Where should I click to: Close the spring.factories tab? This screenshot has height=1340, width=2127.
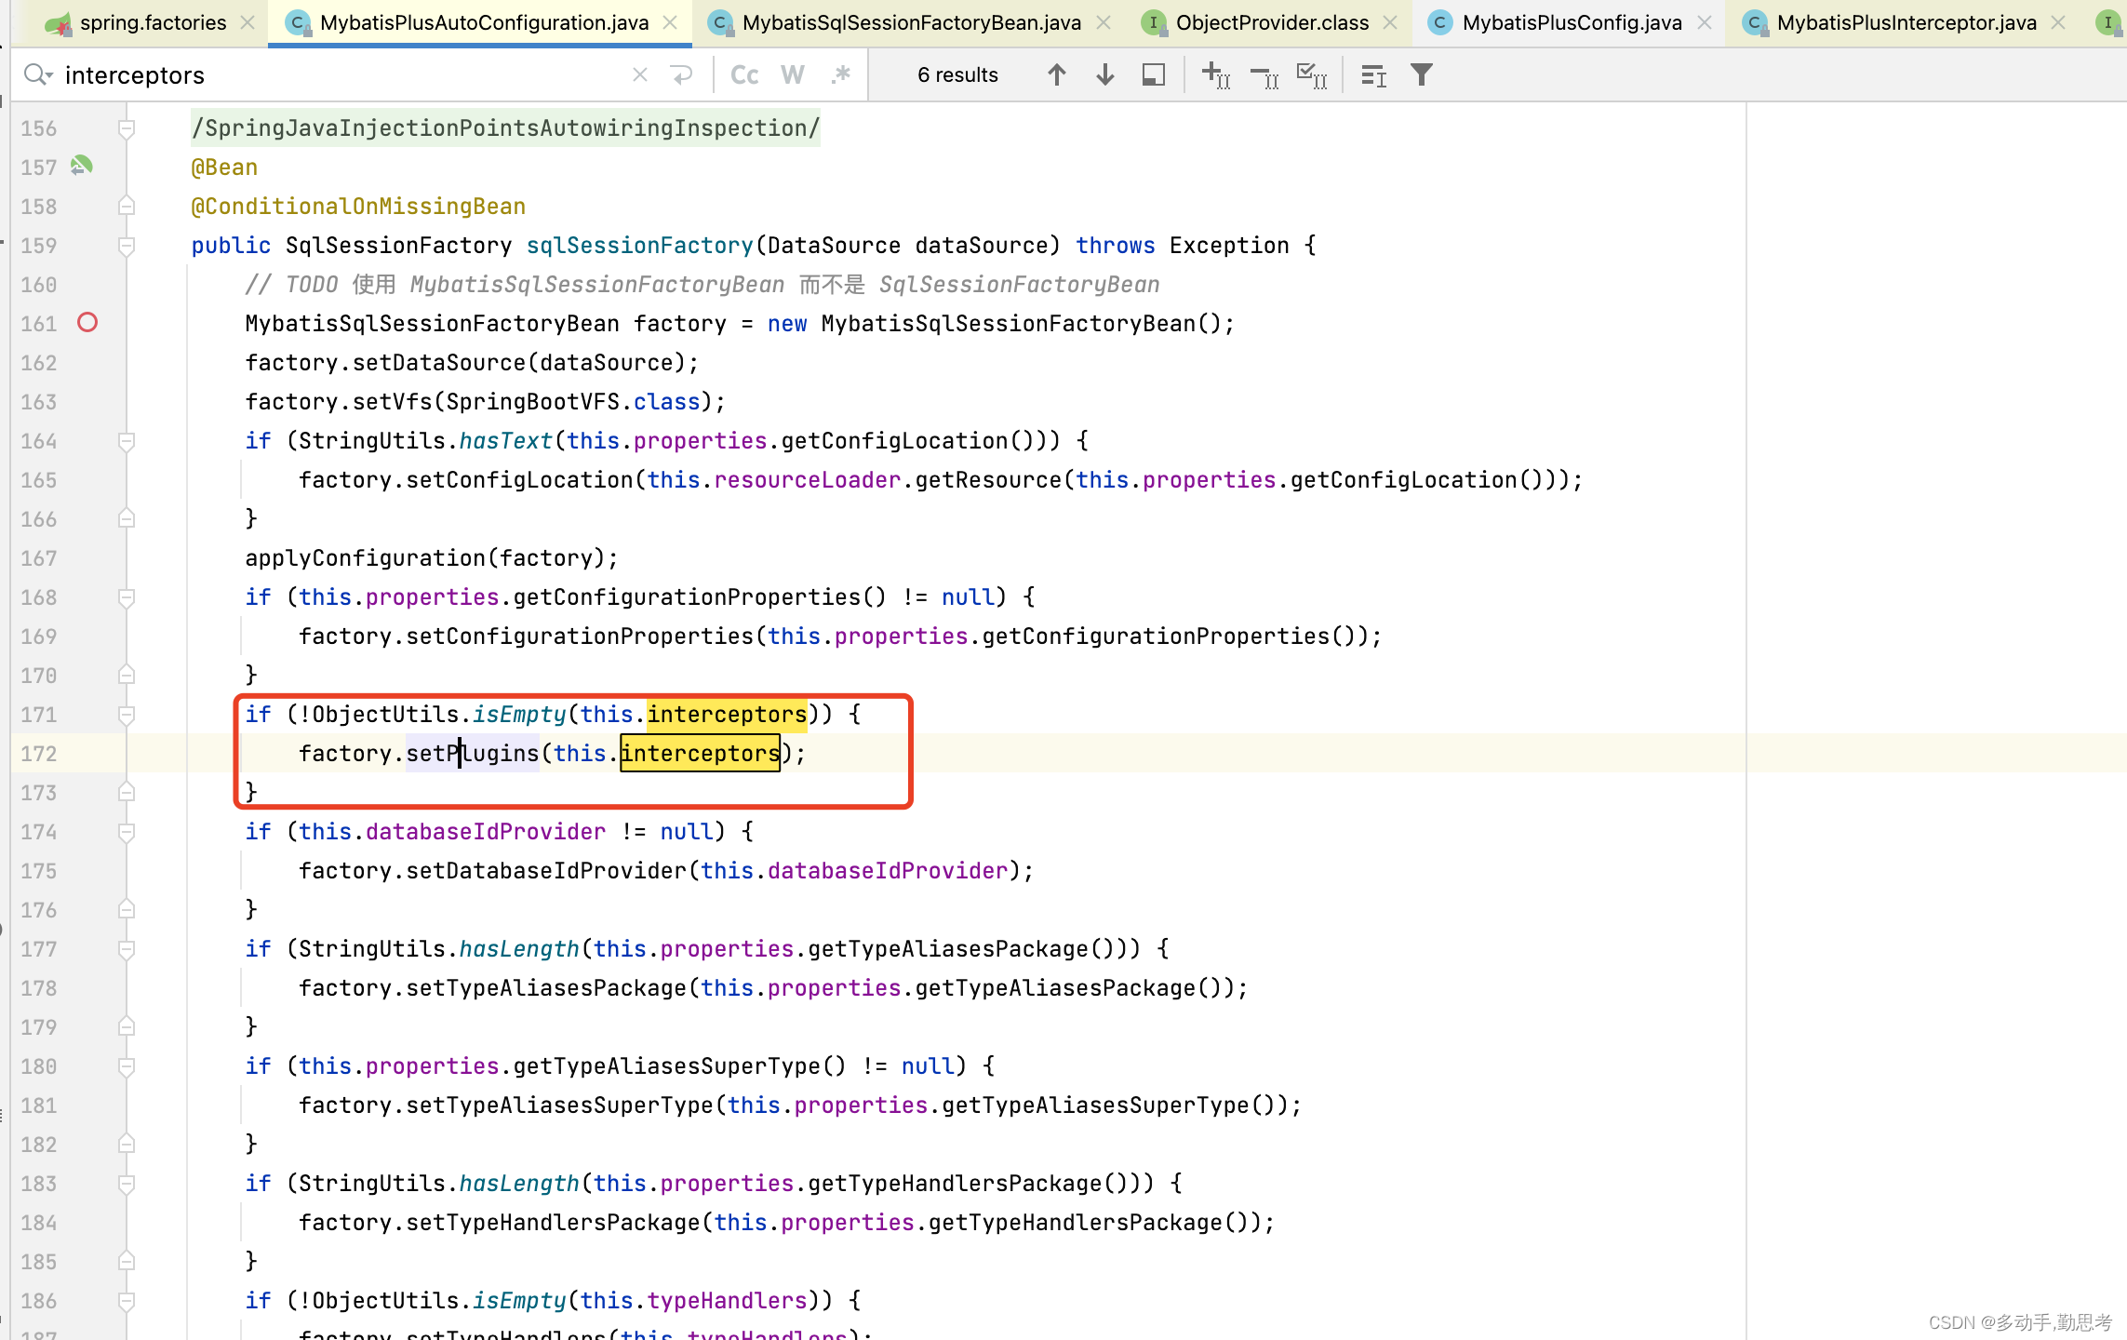click(x=247, y=22)
